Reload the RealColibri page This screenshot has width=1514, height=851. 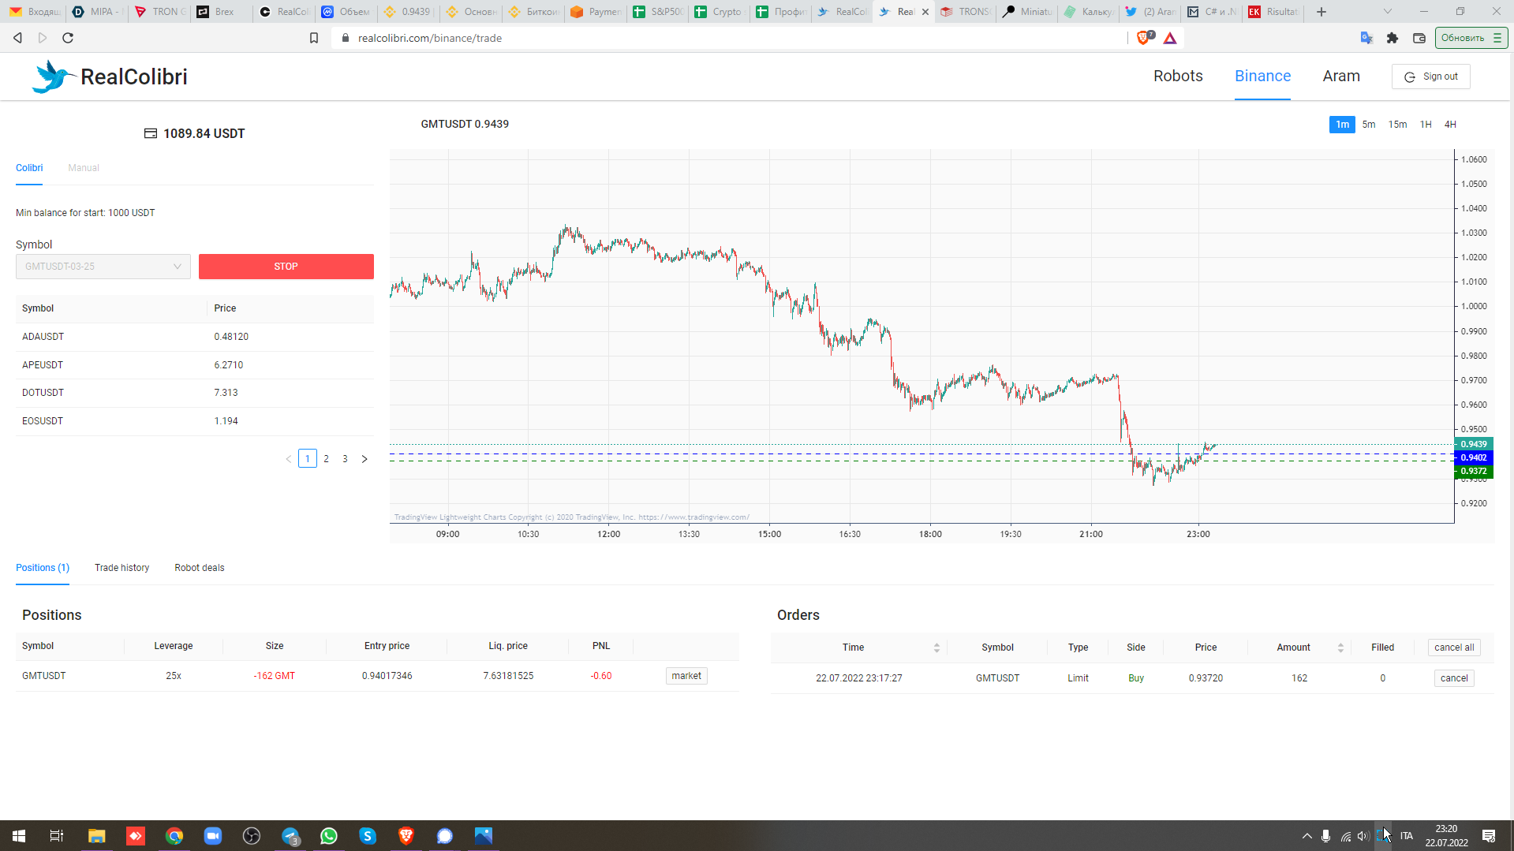pos(68,38)
